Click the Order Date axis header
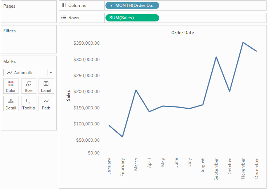The height and width of the screenshot is (189, 268). (183, 33)
